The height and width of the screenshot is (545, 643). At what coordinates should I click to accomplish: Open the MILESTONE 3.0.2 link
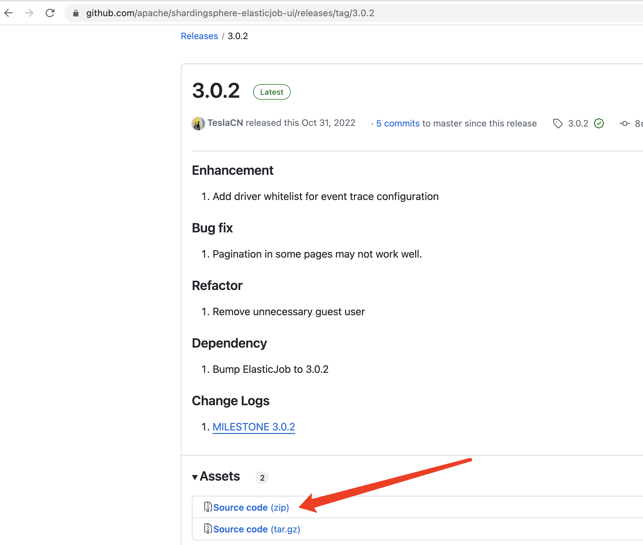tap(254, 427)
